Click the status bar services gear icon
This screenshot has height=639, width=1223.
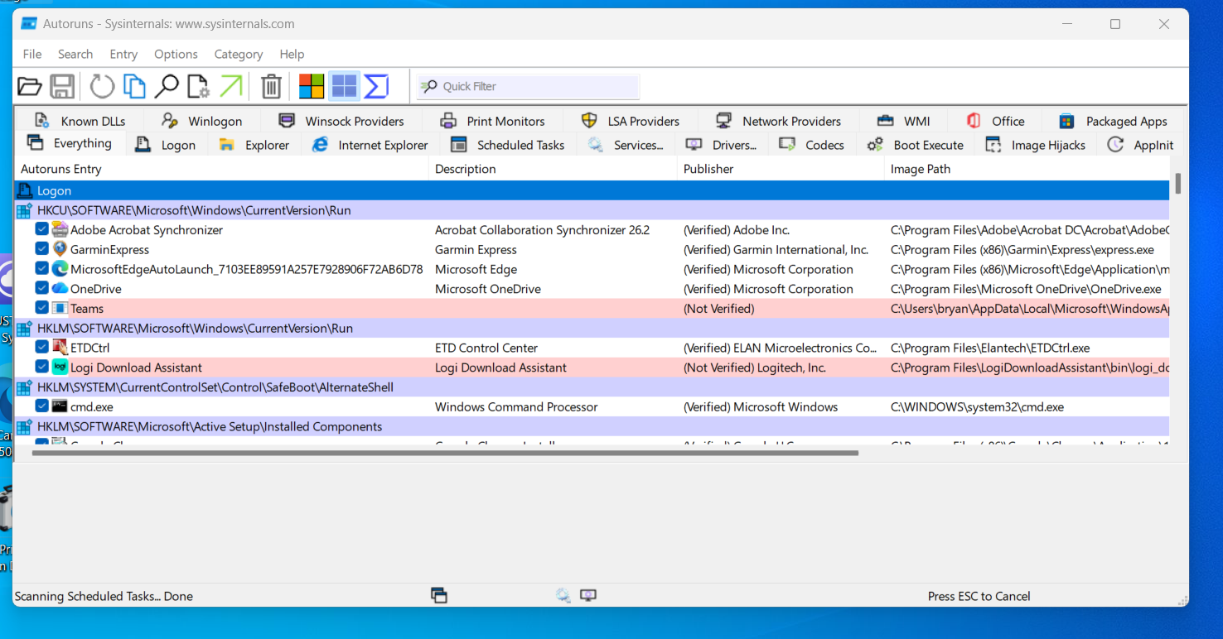(563, 595)
